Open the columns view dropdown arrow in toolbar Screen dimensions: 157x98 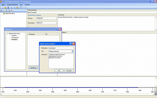point(23,8)
